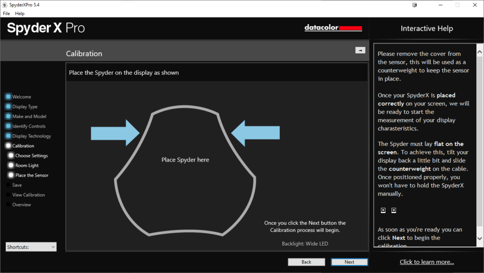Click the Display Type step indicator

9,107
